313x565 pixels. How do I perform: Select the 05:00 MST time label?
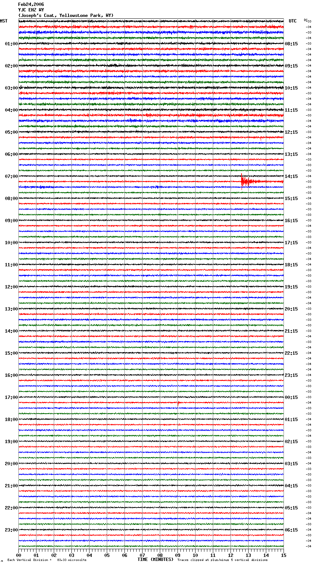(11, 132)
